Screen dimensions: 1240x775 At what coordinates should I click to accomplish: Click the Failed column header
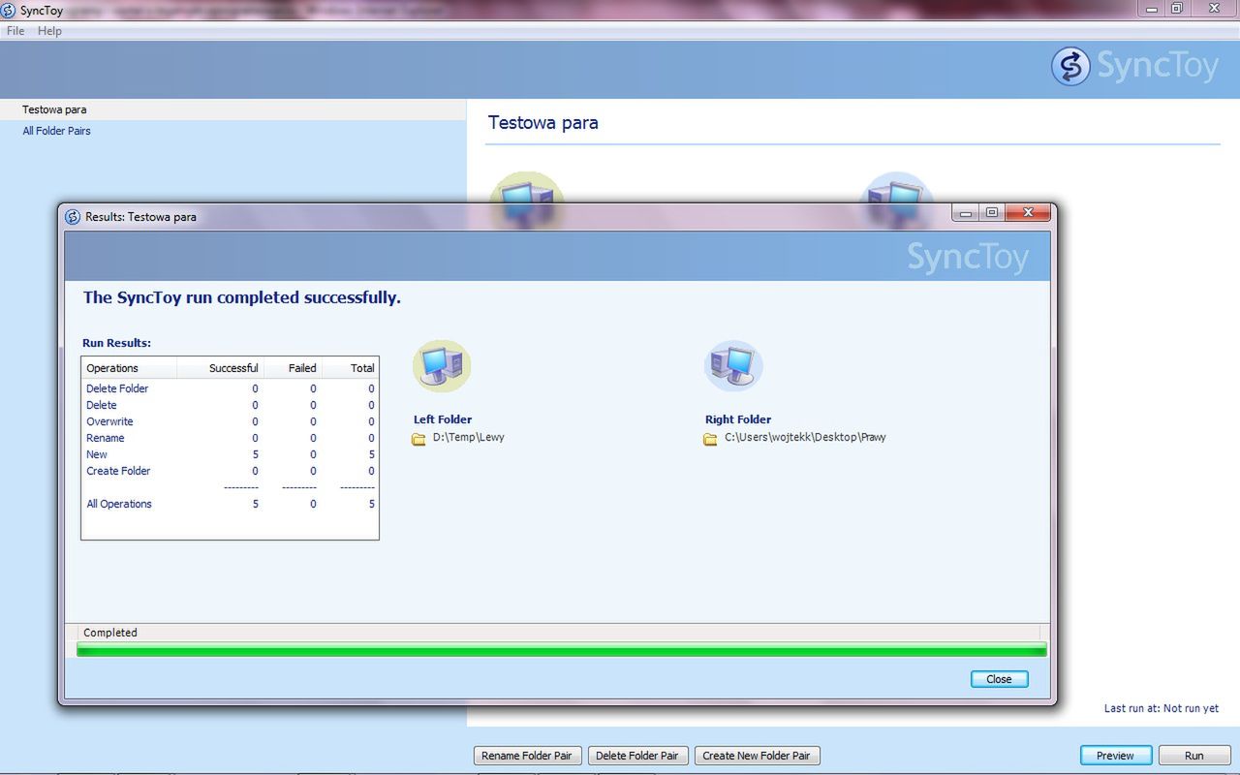point(292,368)
